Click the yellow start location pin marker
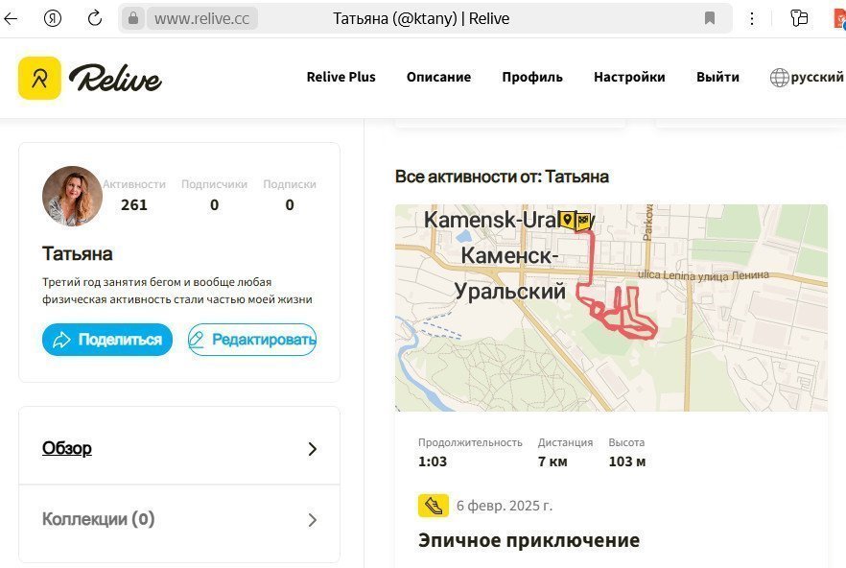 click(567, 221)
